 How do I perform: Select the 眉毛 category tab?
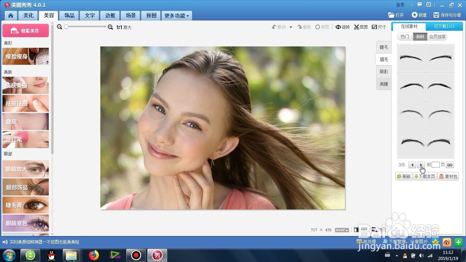pyautogui.click(x=384, y=60)
